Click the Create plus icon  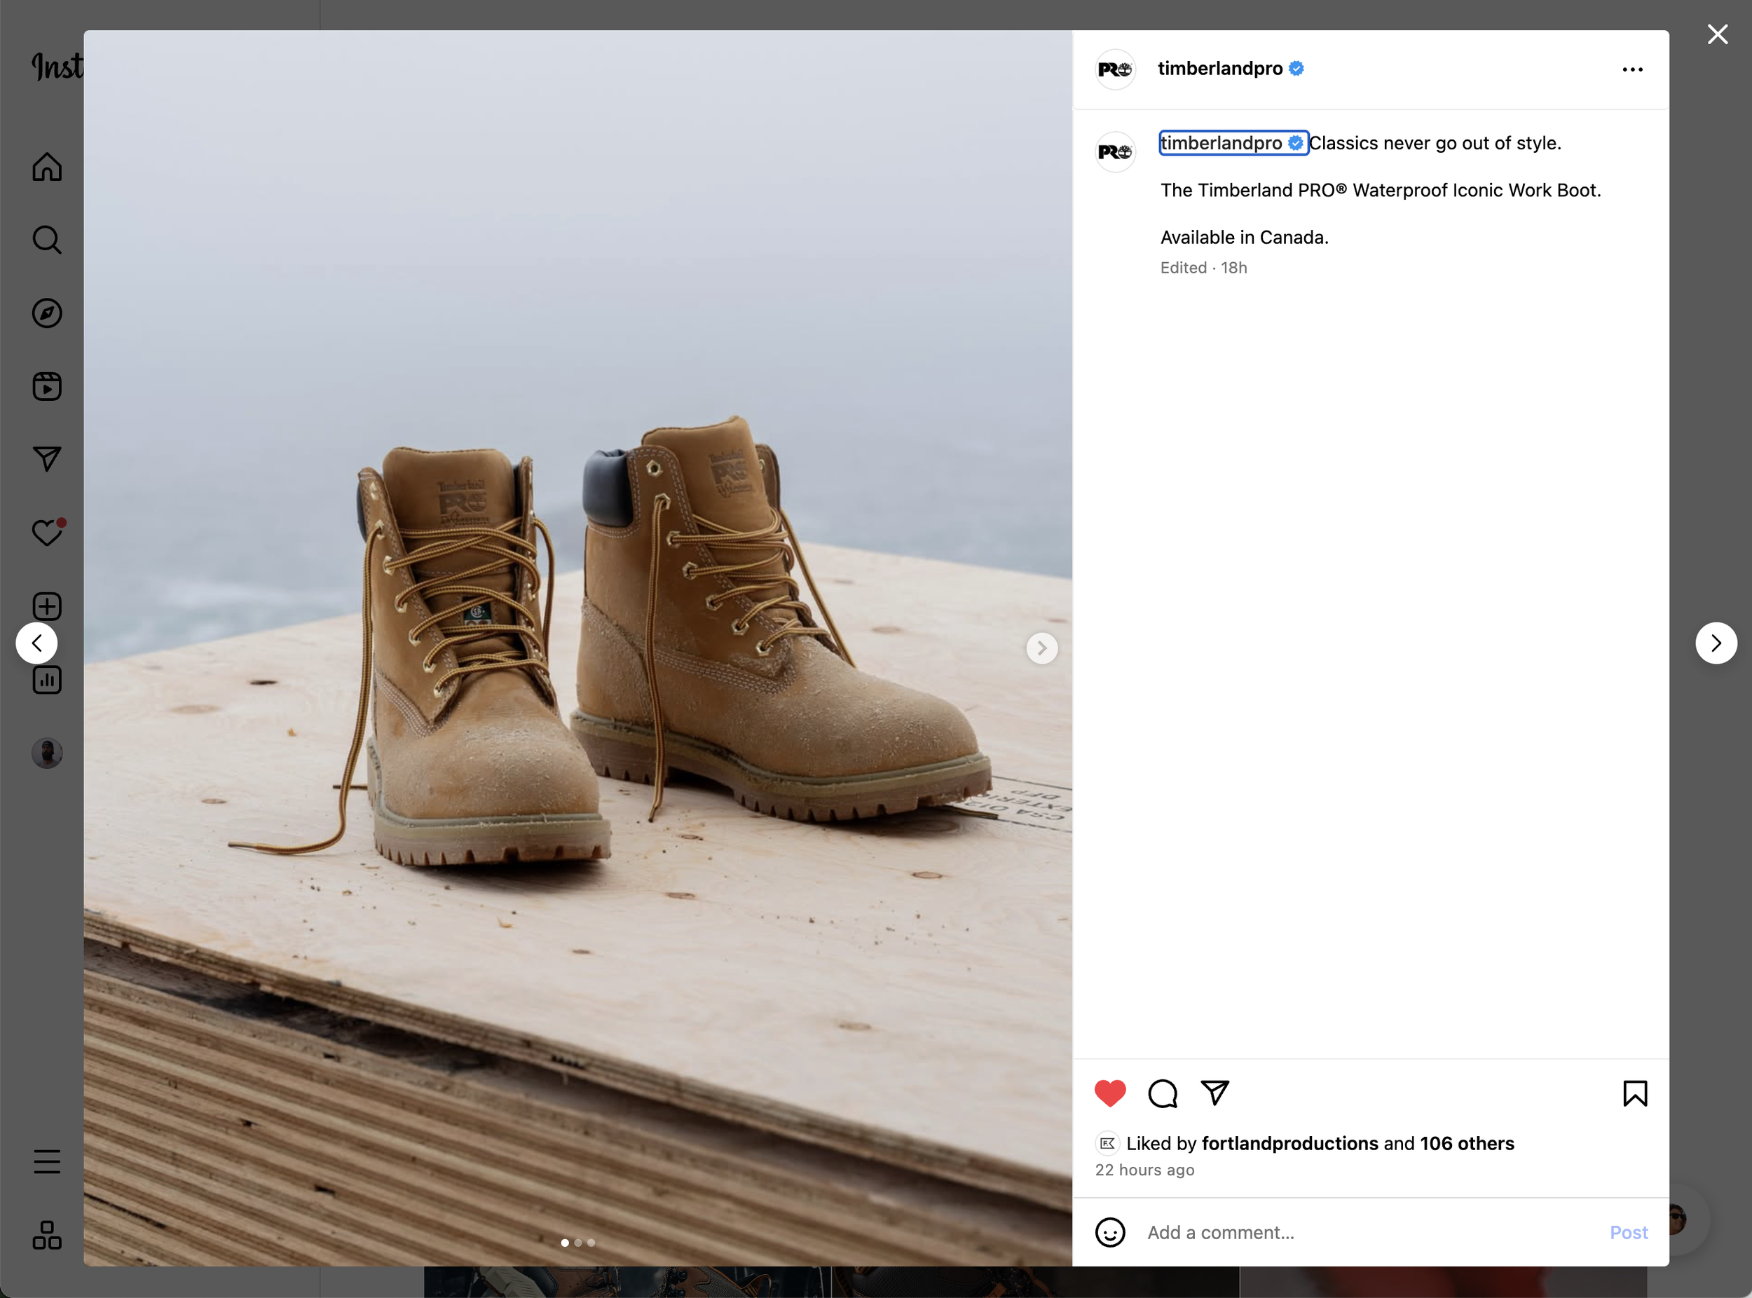pos(47,606)
